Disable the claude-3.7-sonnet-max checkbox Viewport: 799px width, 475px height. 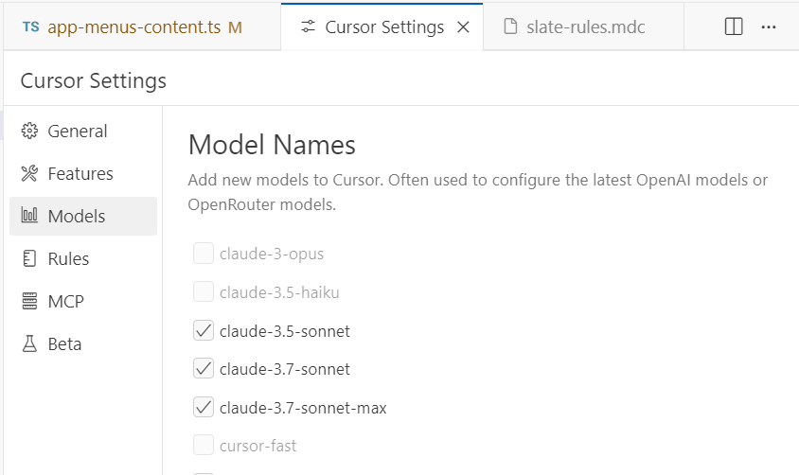pos(204,407)
